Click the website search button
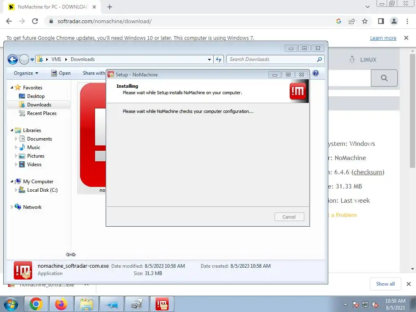The width and height of the screenshot is (416, 312). click(384, 78)
